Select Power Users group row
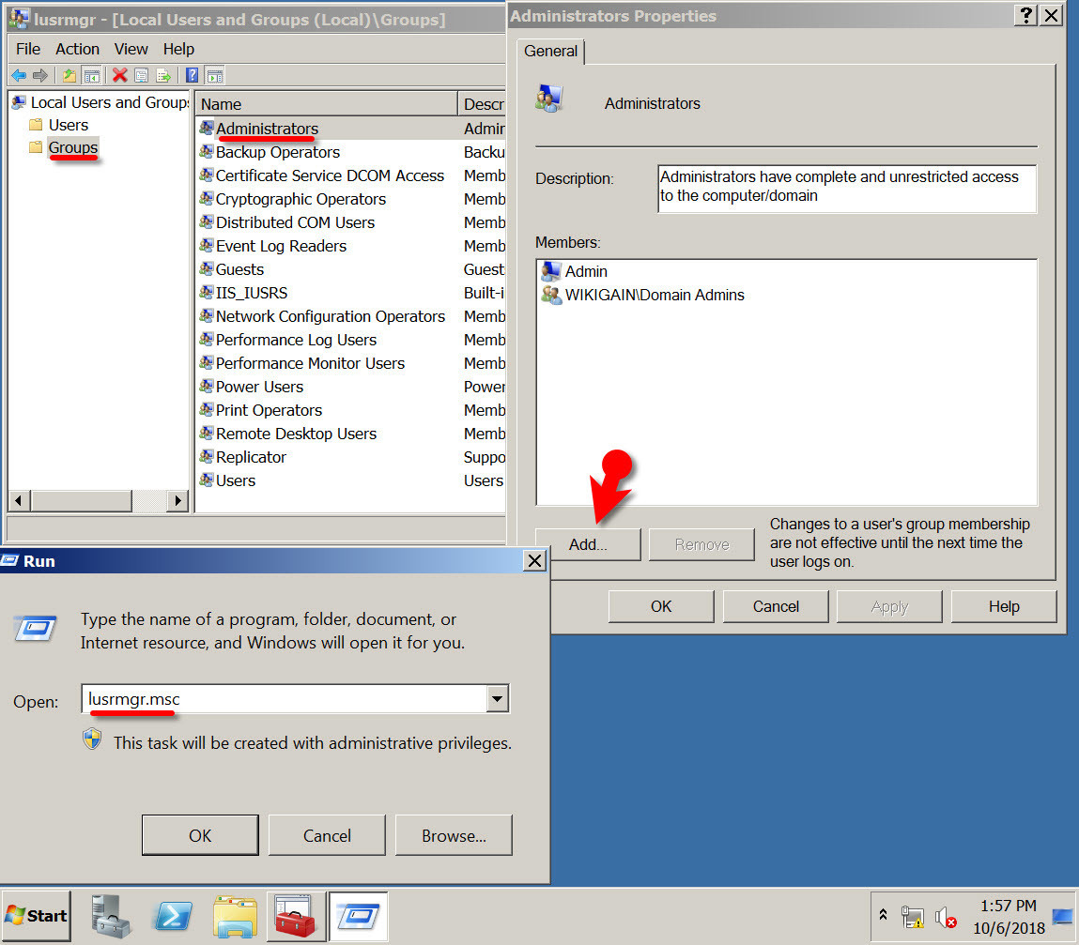Screen dimensions: 1079x945 (x=351, y=387)
